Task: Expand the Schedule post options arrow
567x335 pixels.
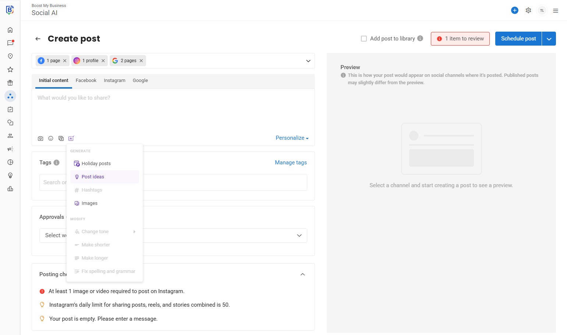Action: 549,39
